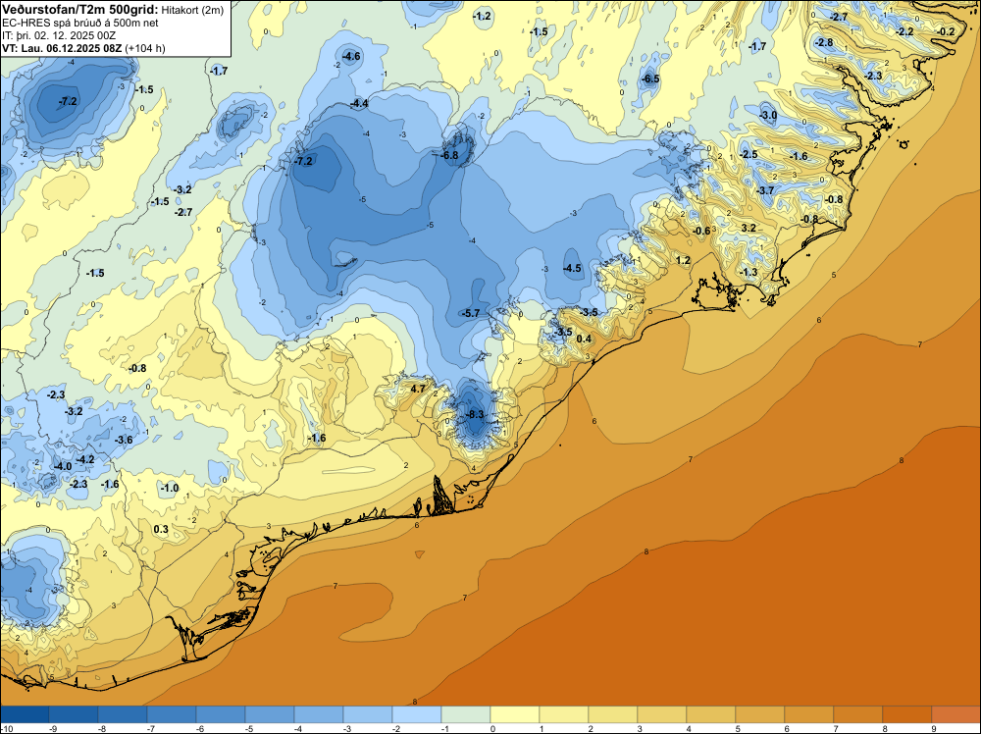
Task: Click the -2.8 temperature label
Action: [824, 42]
